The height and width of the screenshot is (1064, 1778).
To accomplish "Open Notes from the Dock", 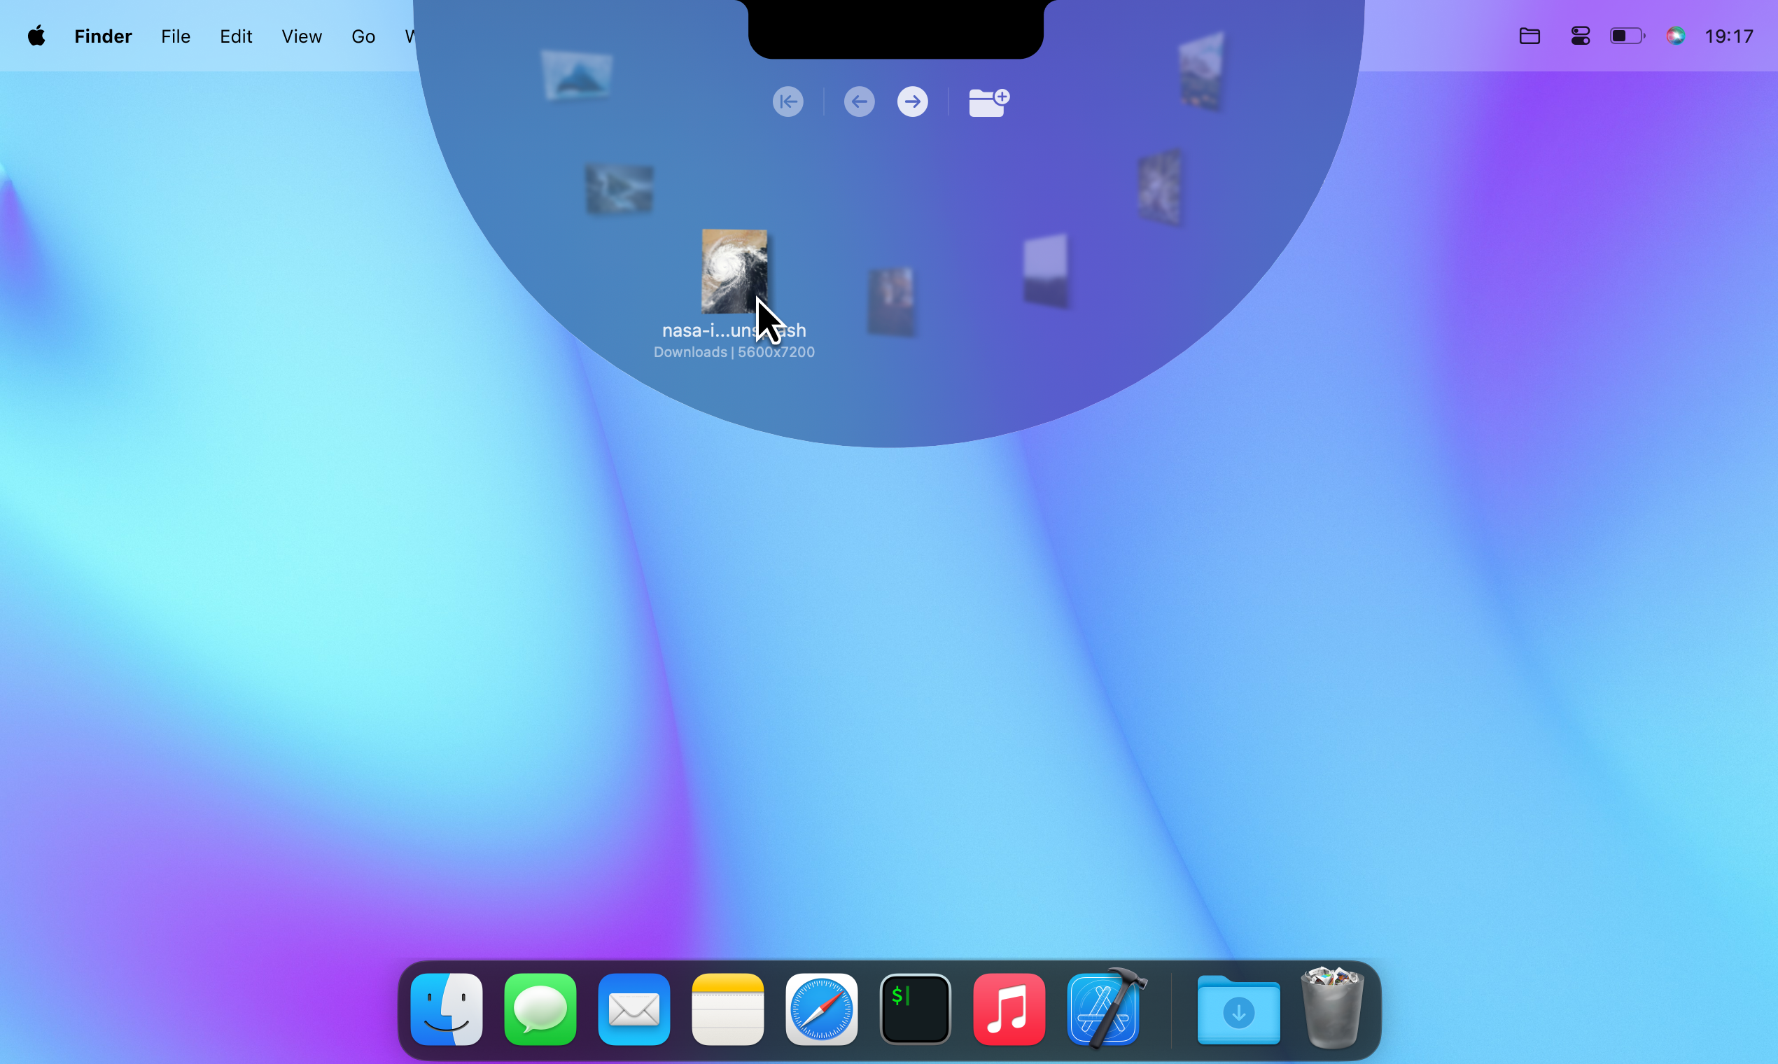I will coord(727,1009).
